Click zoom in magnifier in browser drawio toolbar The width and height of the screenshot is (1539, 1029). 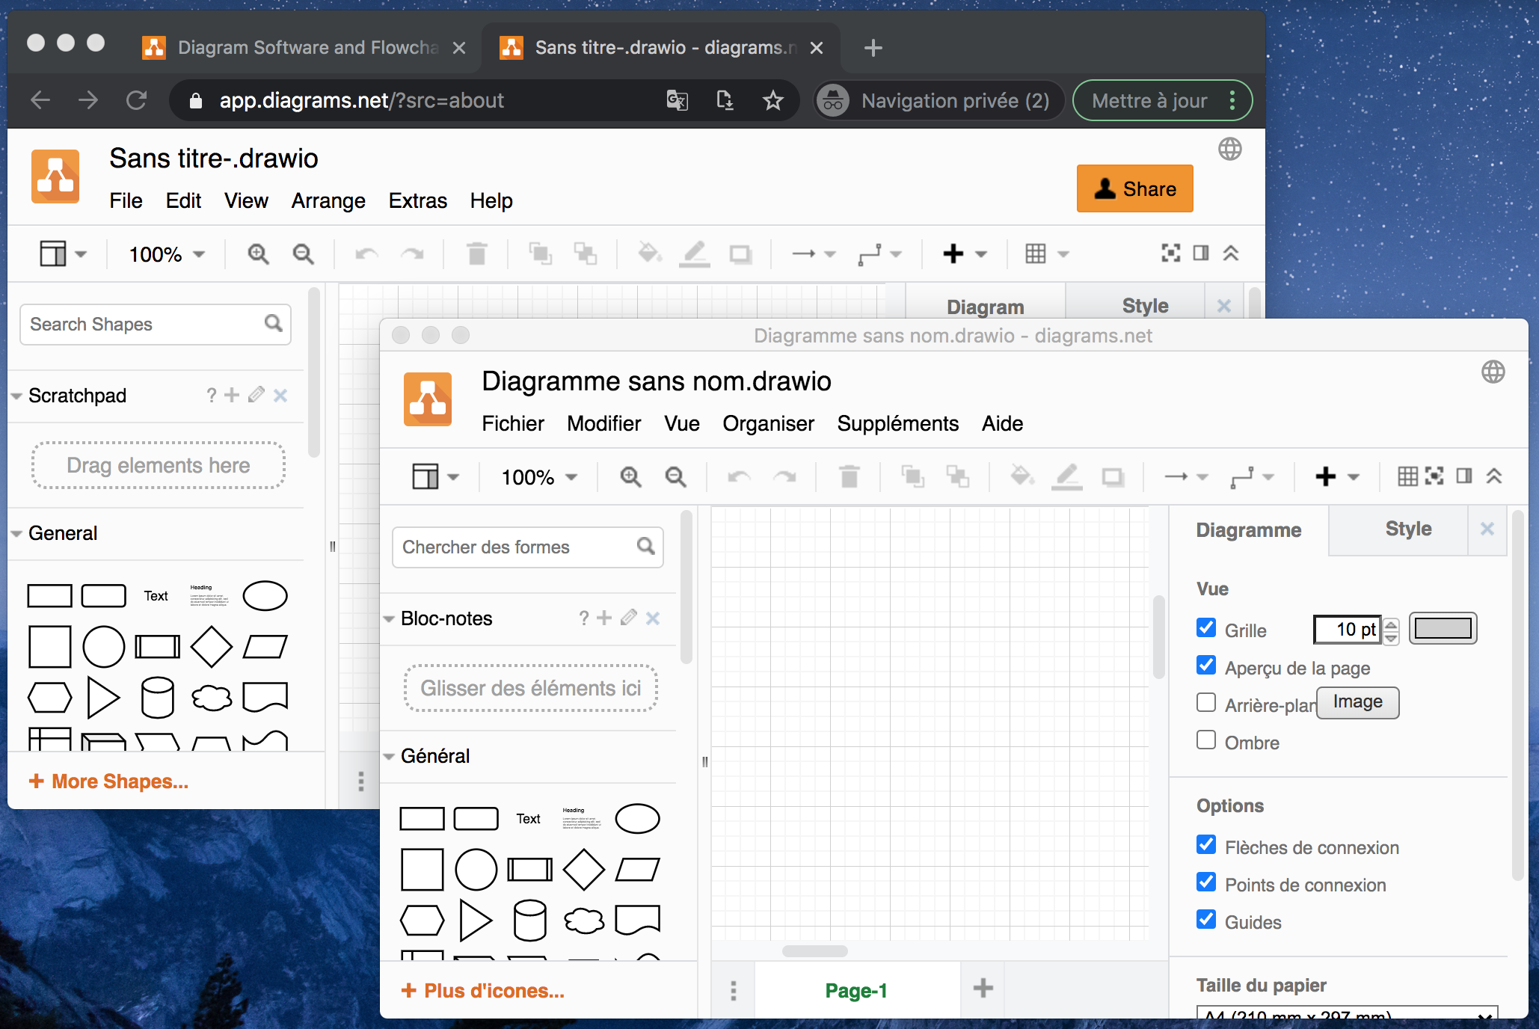[x=258, y=254]
